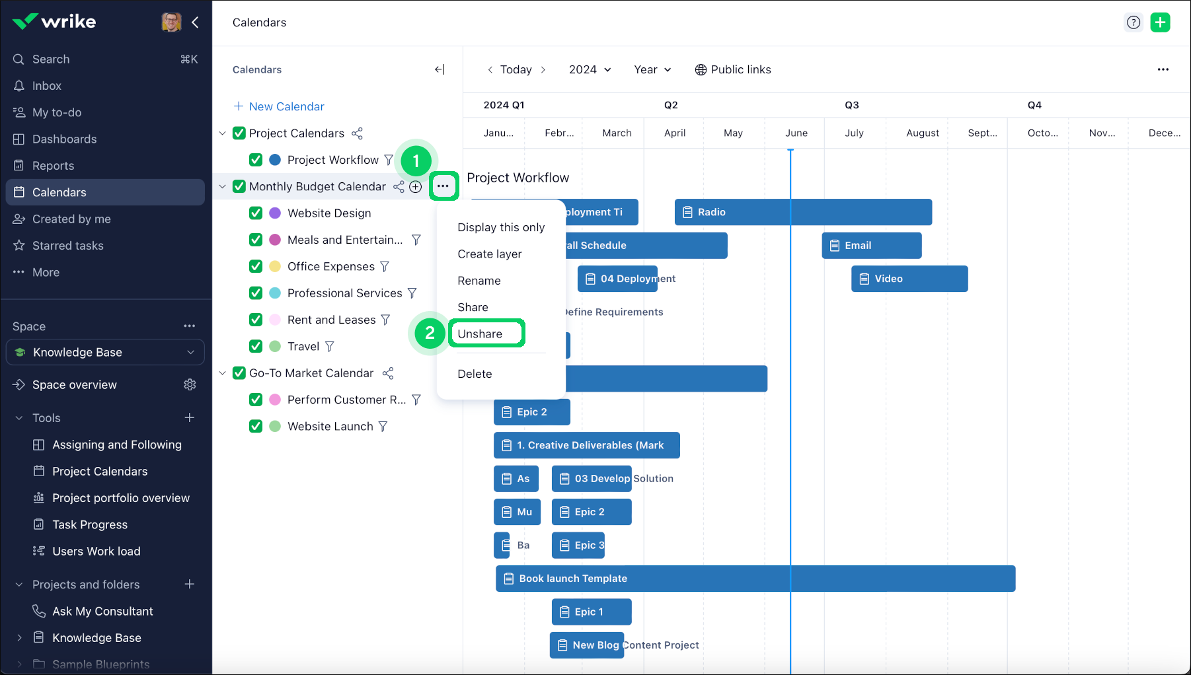
Task: Click the help question mark icon
Action: click(1133, 22)
